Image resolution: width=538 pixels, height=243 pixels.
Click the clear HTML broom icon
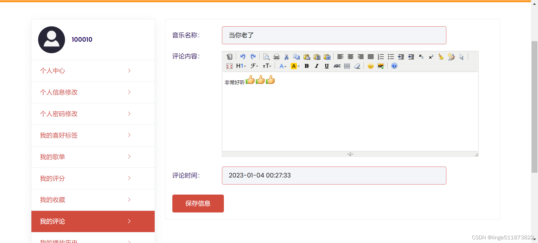tap(441, 57)
